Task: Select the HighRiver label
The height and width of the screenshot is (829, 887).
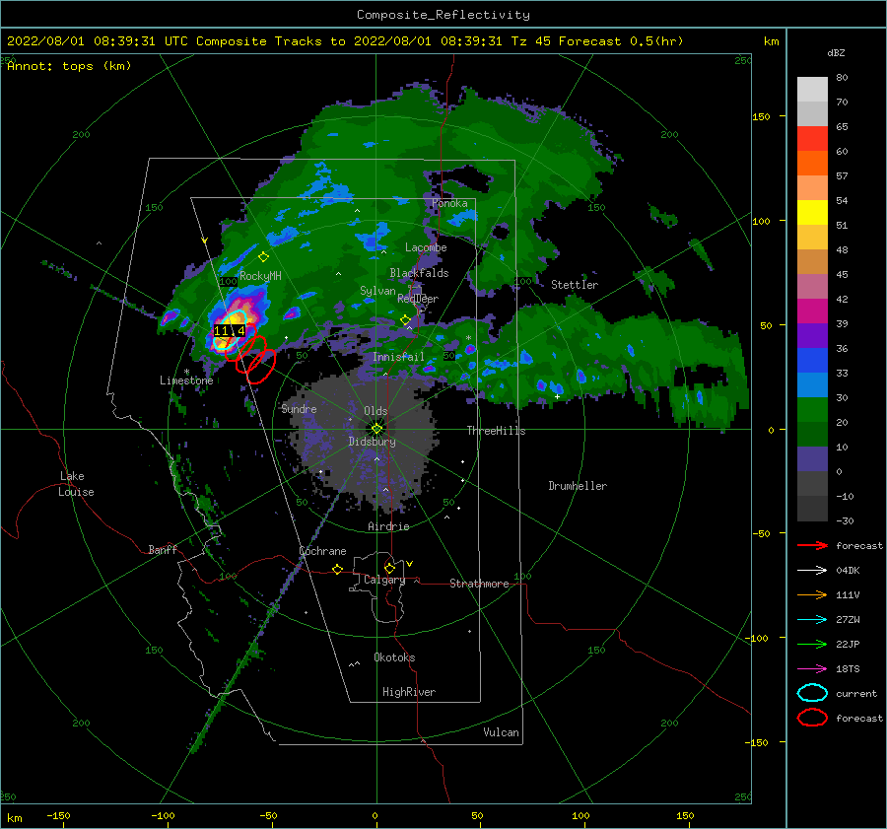Action: click(x=409, y=692)
